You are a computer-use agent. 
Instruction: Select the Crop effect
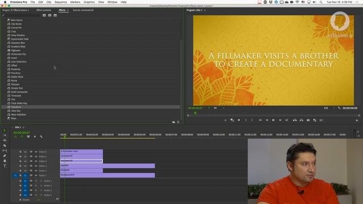[x=14, y=32]
